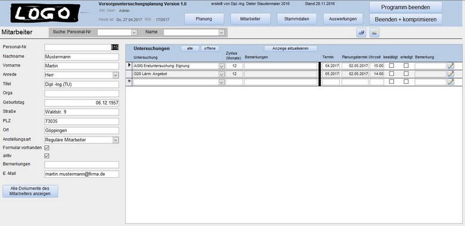
Task: Click Planungstermin 02.05.2017 in ASIG row
Action: [355, 66]
